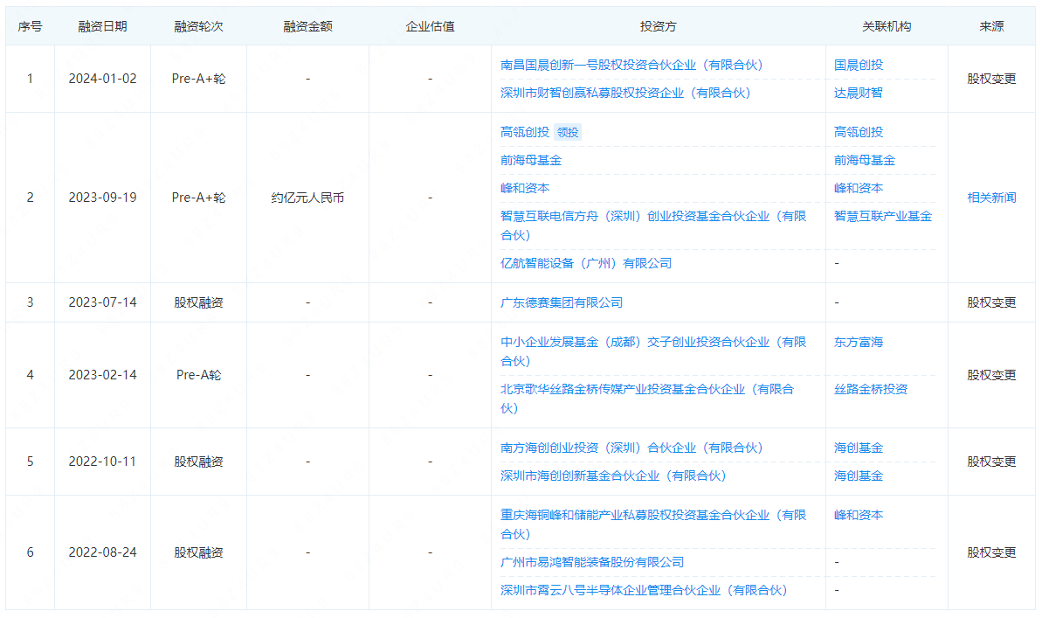Screen dimensions: 1042x618
Task: Open investor 深圳市海创创新基金合伙企业 link
Action: click(x=613, y=476)
